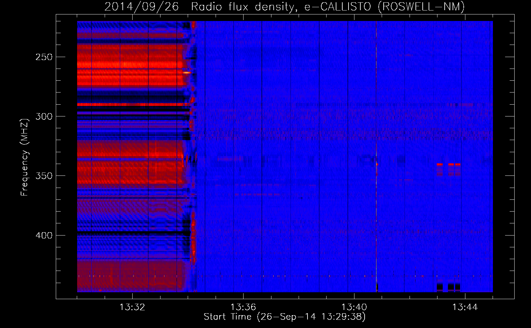This screenshot has height=328, width=531.
Task: Click the 'Start Time (26-Sep-14 13:29:38)' label
Action: [x=285, y=317]
